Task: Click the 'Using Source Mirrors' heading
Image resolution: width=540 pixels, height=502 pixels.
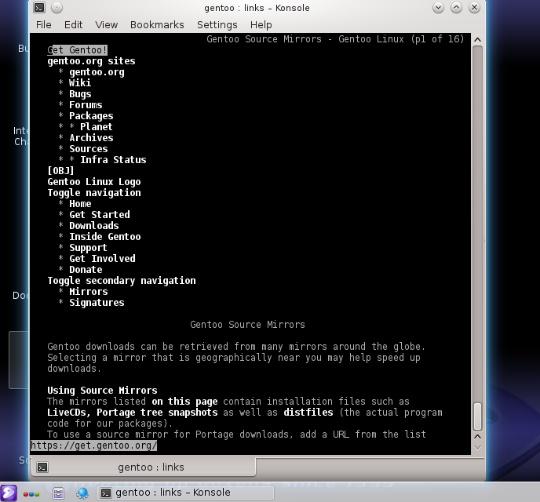Action: pyautogui.click(x=102, y=391)
